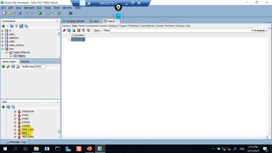The width and height of the screenshot is (272, 153).
Task: Open the File menu
Action: coord(3,8)
